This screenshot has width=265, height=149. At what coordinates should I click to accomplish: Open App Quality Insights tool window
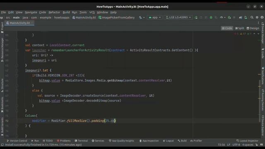point(121,141)
